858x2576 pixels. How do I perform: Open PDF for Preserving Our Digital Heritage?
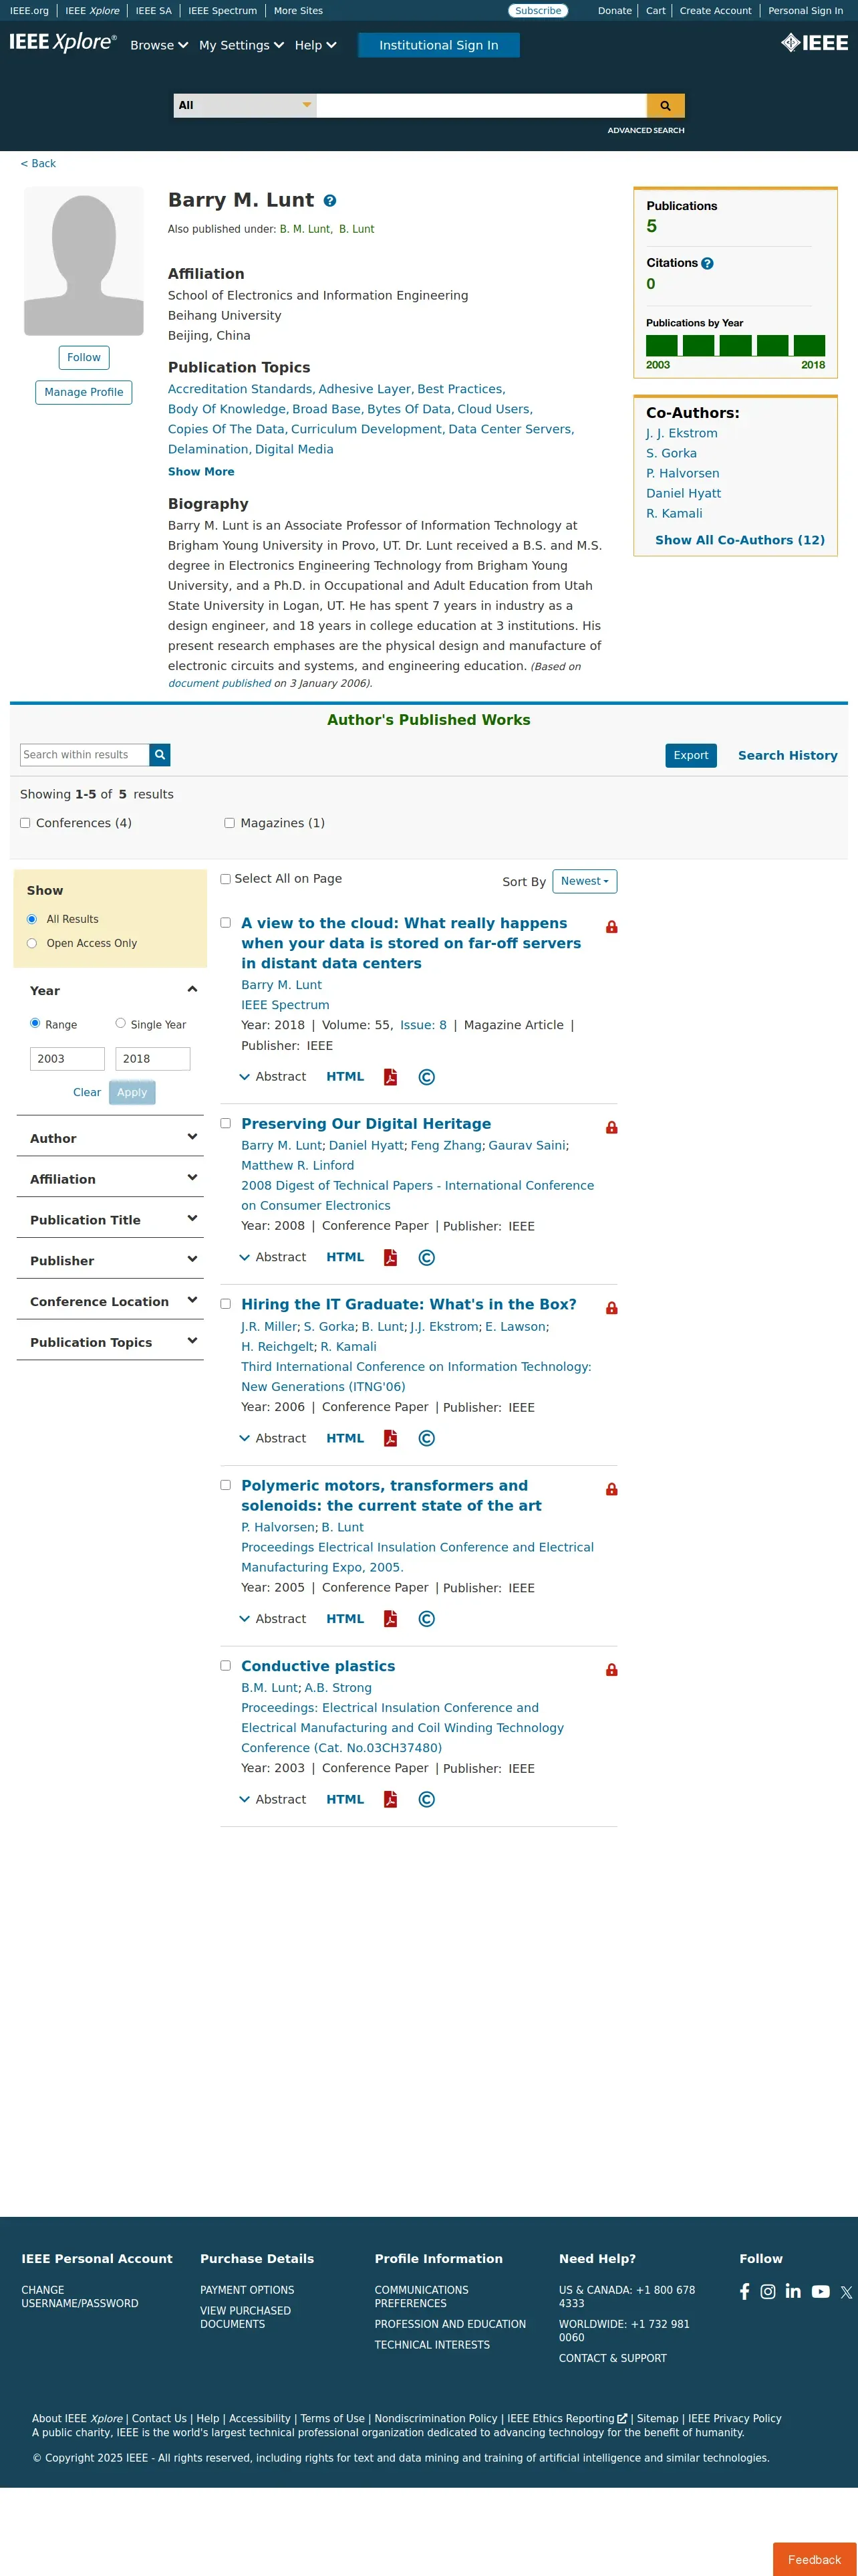coord(390,1258)
